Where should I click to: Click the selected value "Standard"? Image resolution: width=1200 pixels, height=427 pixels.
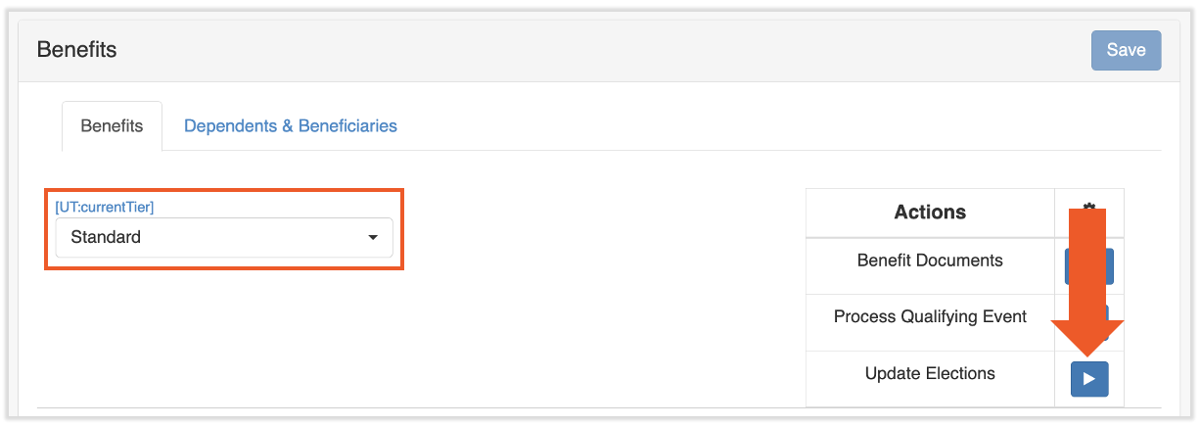coord(107,237)
